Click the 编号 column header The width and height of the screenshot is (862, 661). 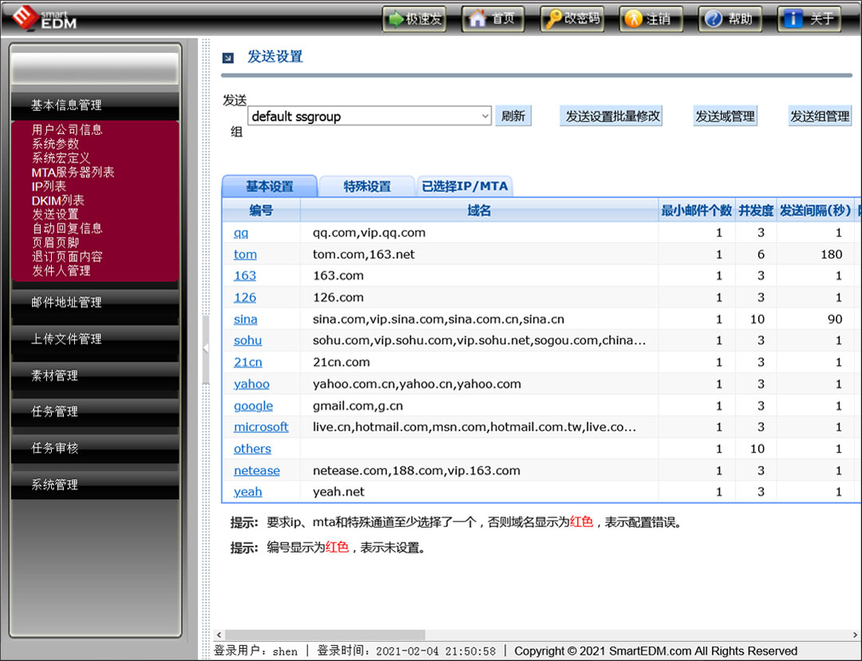click(261, 210)
